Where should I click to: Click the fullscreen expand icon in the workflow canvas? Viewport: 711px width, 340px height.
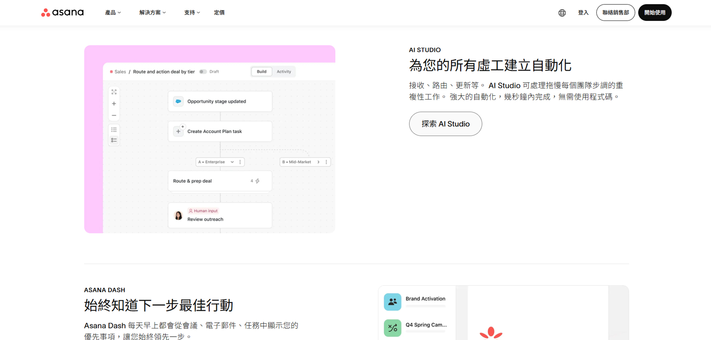(x=114, y=92)
